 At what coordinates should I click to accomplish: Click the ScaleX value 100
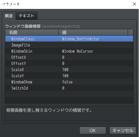(66, 70)
